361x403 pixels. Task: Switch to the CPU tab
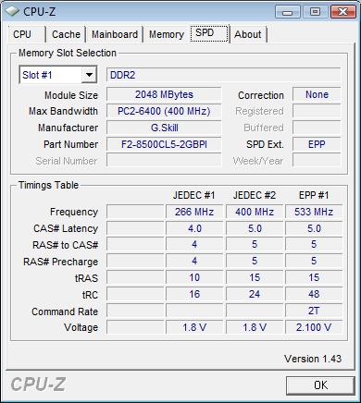click(x=27, y=34)
